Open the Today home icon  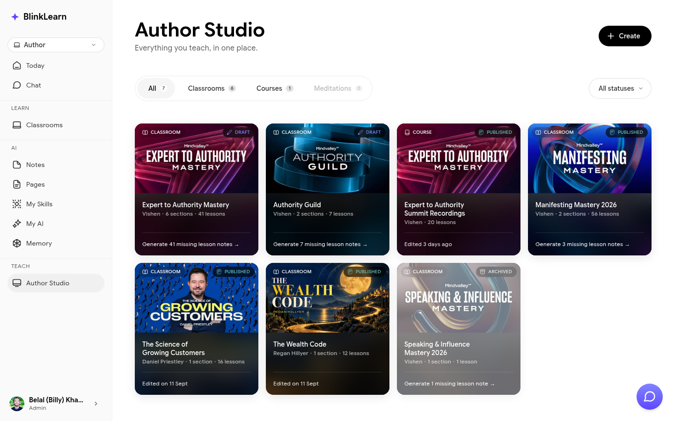click(17, 65)
